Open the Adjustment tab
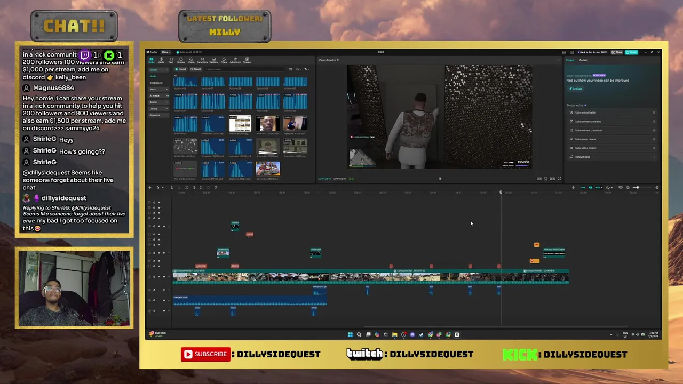This screenshot has width=683, height=384. click(235, 59)
